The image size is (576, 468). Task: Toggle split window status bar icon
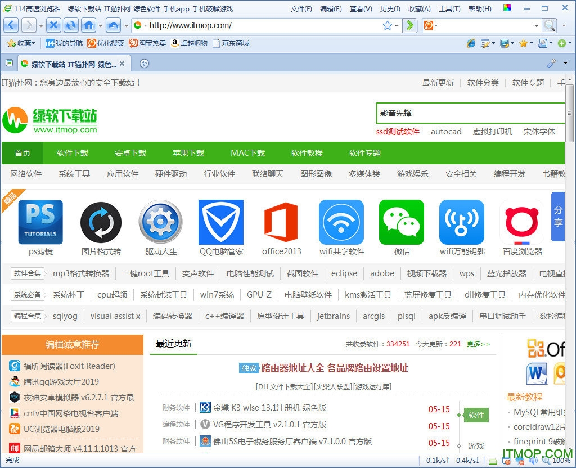coord(493,461)
